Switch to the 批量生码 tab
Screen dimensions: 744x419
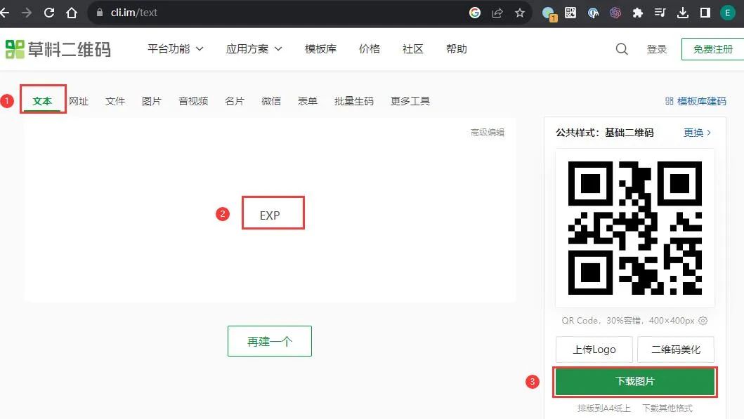(354, 101)
